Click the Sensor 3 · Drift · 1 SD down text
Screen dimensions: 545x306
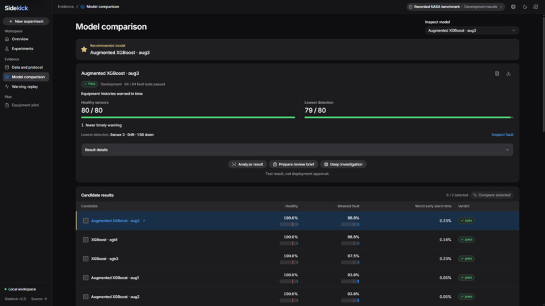point(132,135)
